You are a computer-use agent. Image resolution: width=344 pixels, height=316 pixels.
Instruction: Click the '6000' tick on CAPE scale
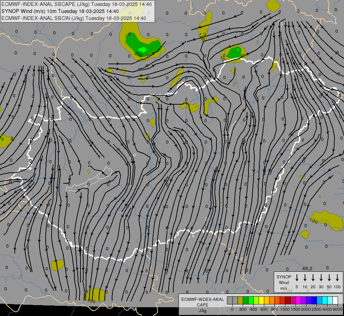pos(338,309)
